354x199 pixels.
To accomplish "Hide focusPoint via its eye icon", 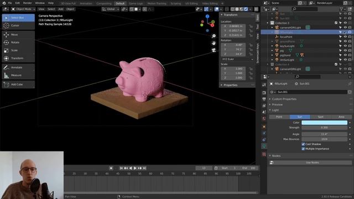I will pyautogui.click(x=345, y=37).
